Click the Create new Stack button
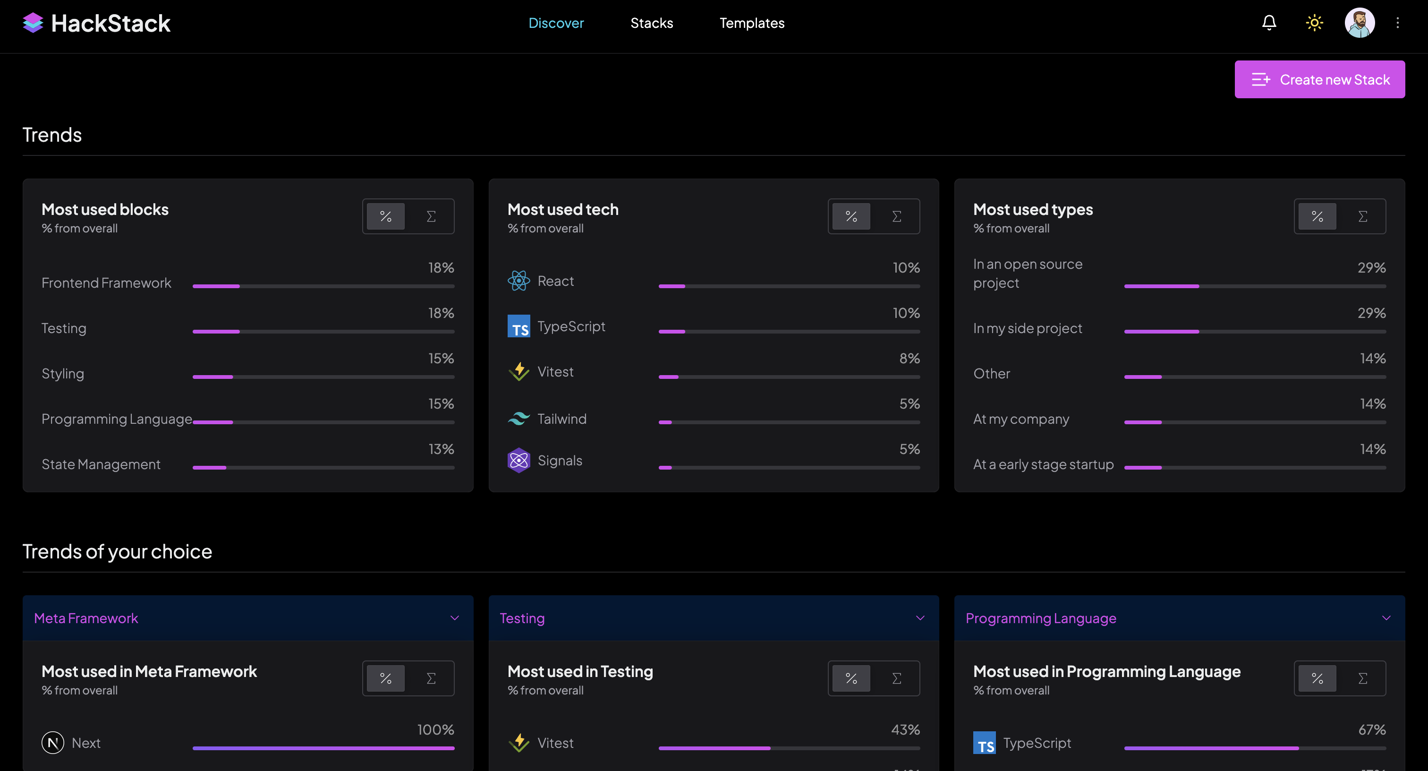This screenshot has width=1428, height=771. 1319,79
